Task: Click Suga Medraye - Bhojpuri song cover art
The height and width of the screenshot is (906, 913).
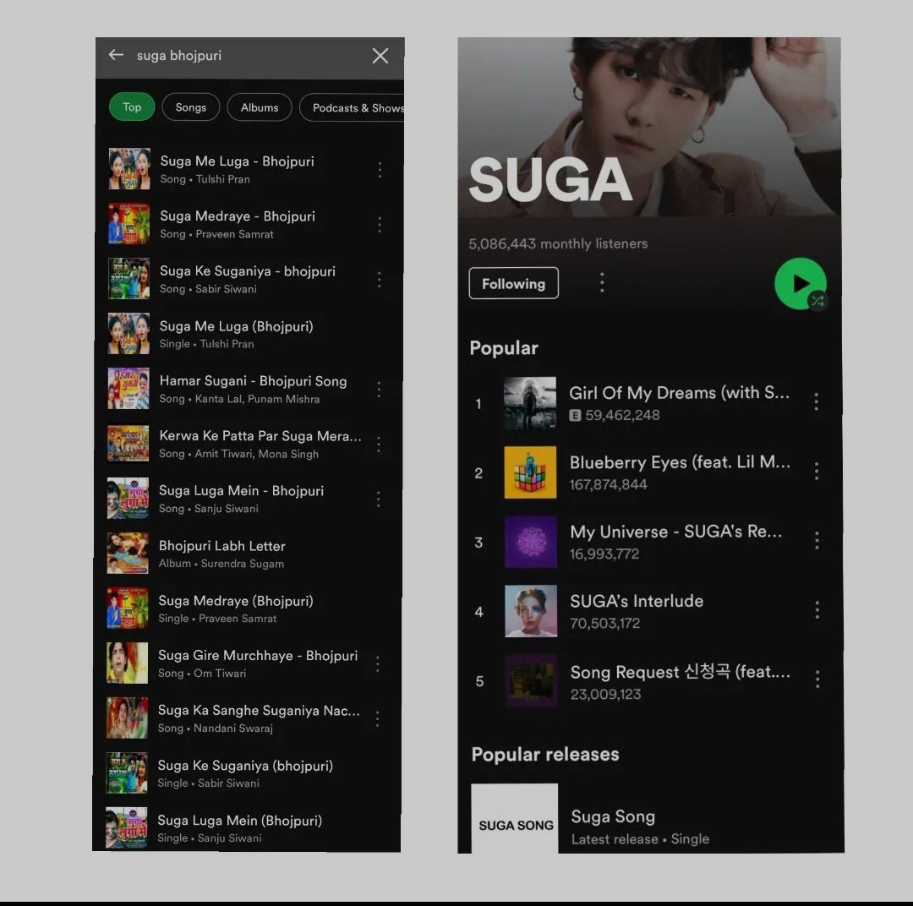Action: (128, 224)
